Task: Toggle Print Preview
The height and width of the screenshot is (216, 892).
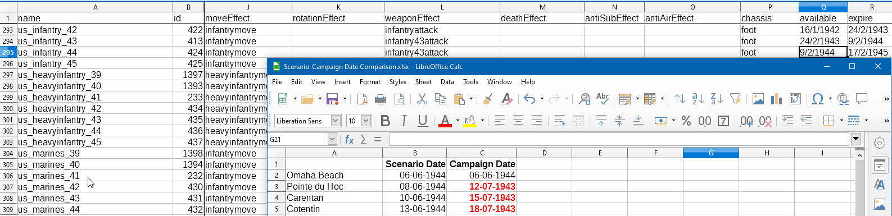Action: coord(400,99)
